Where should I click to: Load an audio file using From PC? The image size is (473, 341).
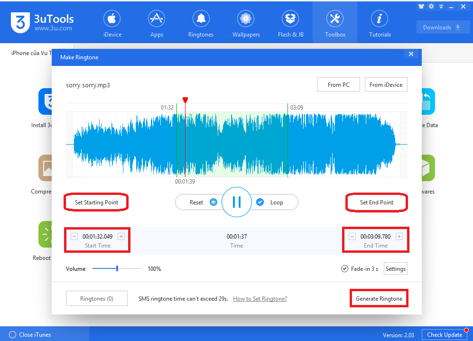tap(338, 85)
